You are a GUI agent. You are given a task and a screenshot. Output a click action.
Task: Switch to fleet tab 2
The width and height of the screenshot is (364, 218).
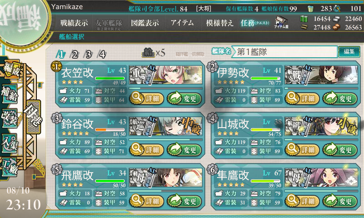tap(74, 54)
